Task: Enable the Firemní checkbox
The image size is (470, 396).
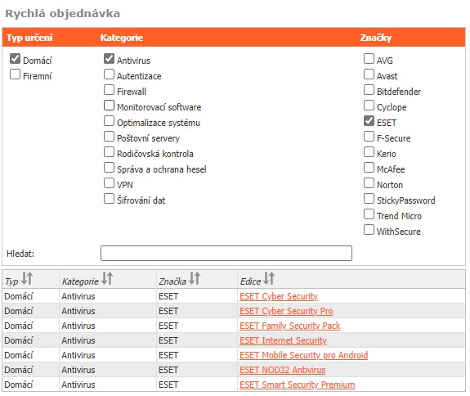Action: coord(15,74)
